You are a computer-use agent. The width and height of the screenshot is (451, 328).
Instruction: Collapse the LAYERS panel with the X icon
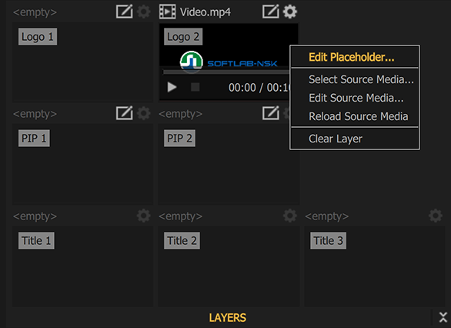coord(443,317)
